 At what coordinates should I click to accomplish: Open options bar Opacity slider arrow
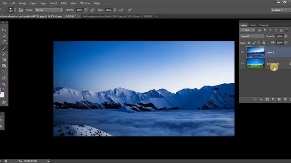pyautogui.click(x=86, y=10)
